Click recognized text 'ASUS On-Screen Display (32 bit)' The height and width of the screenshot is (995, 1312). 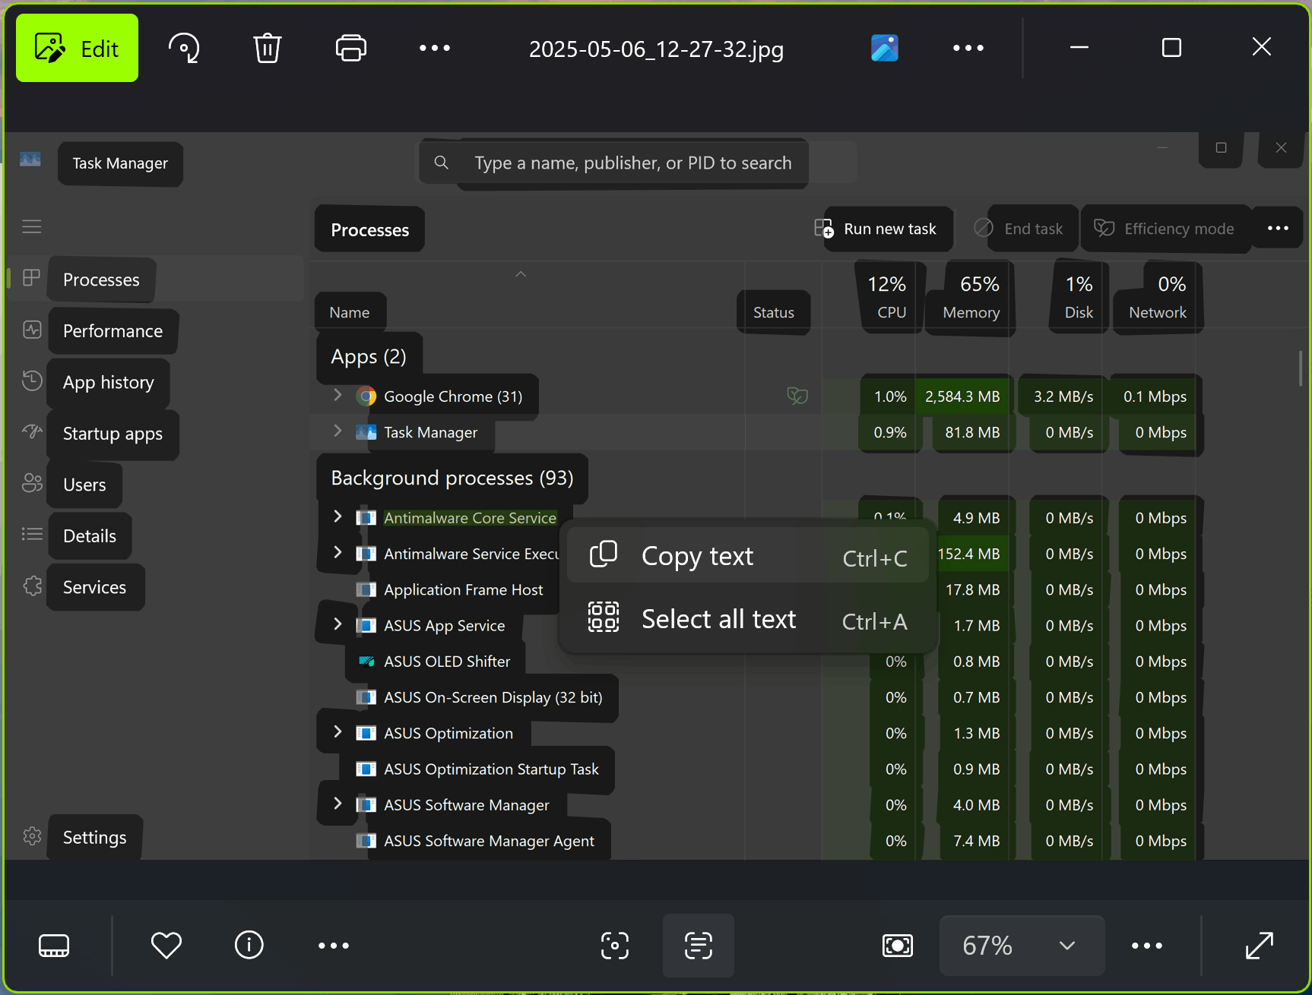tap(493, 697)
